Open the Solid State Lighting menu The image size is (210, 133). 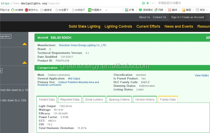[85, 27]
